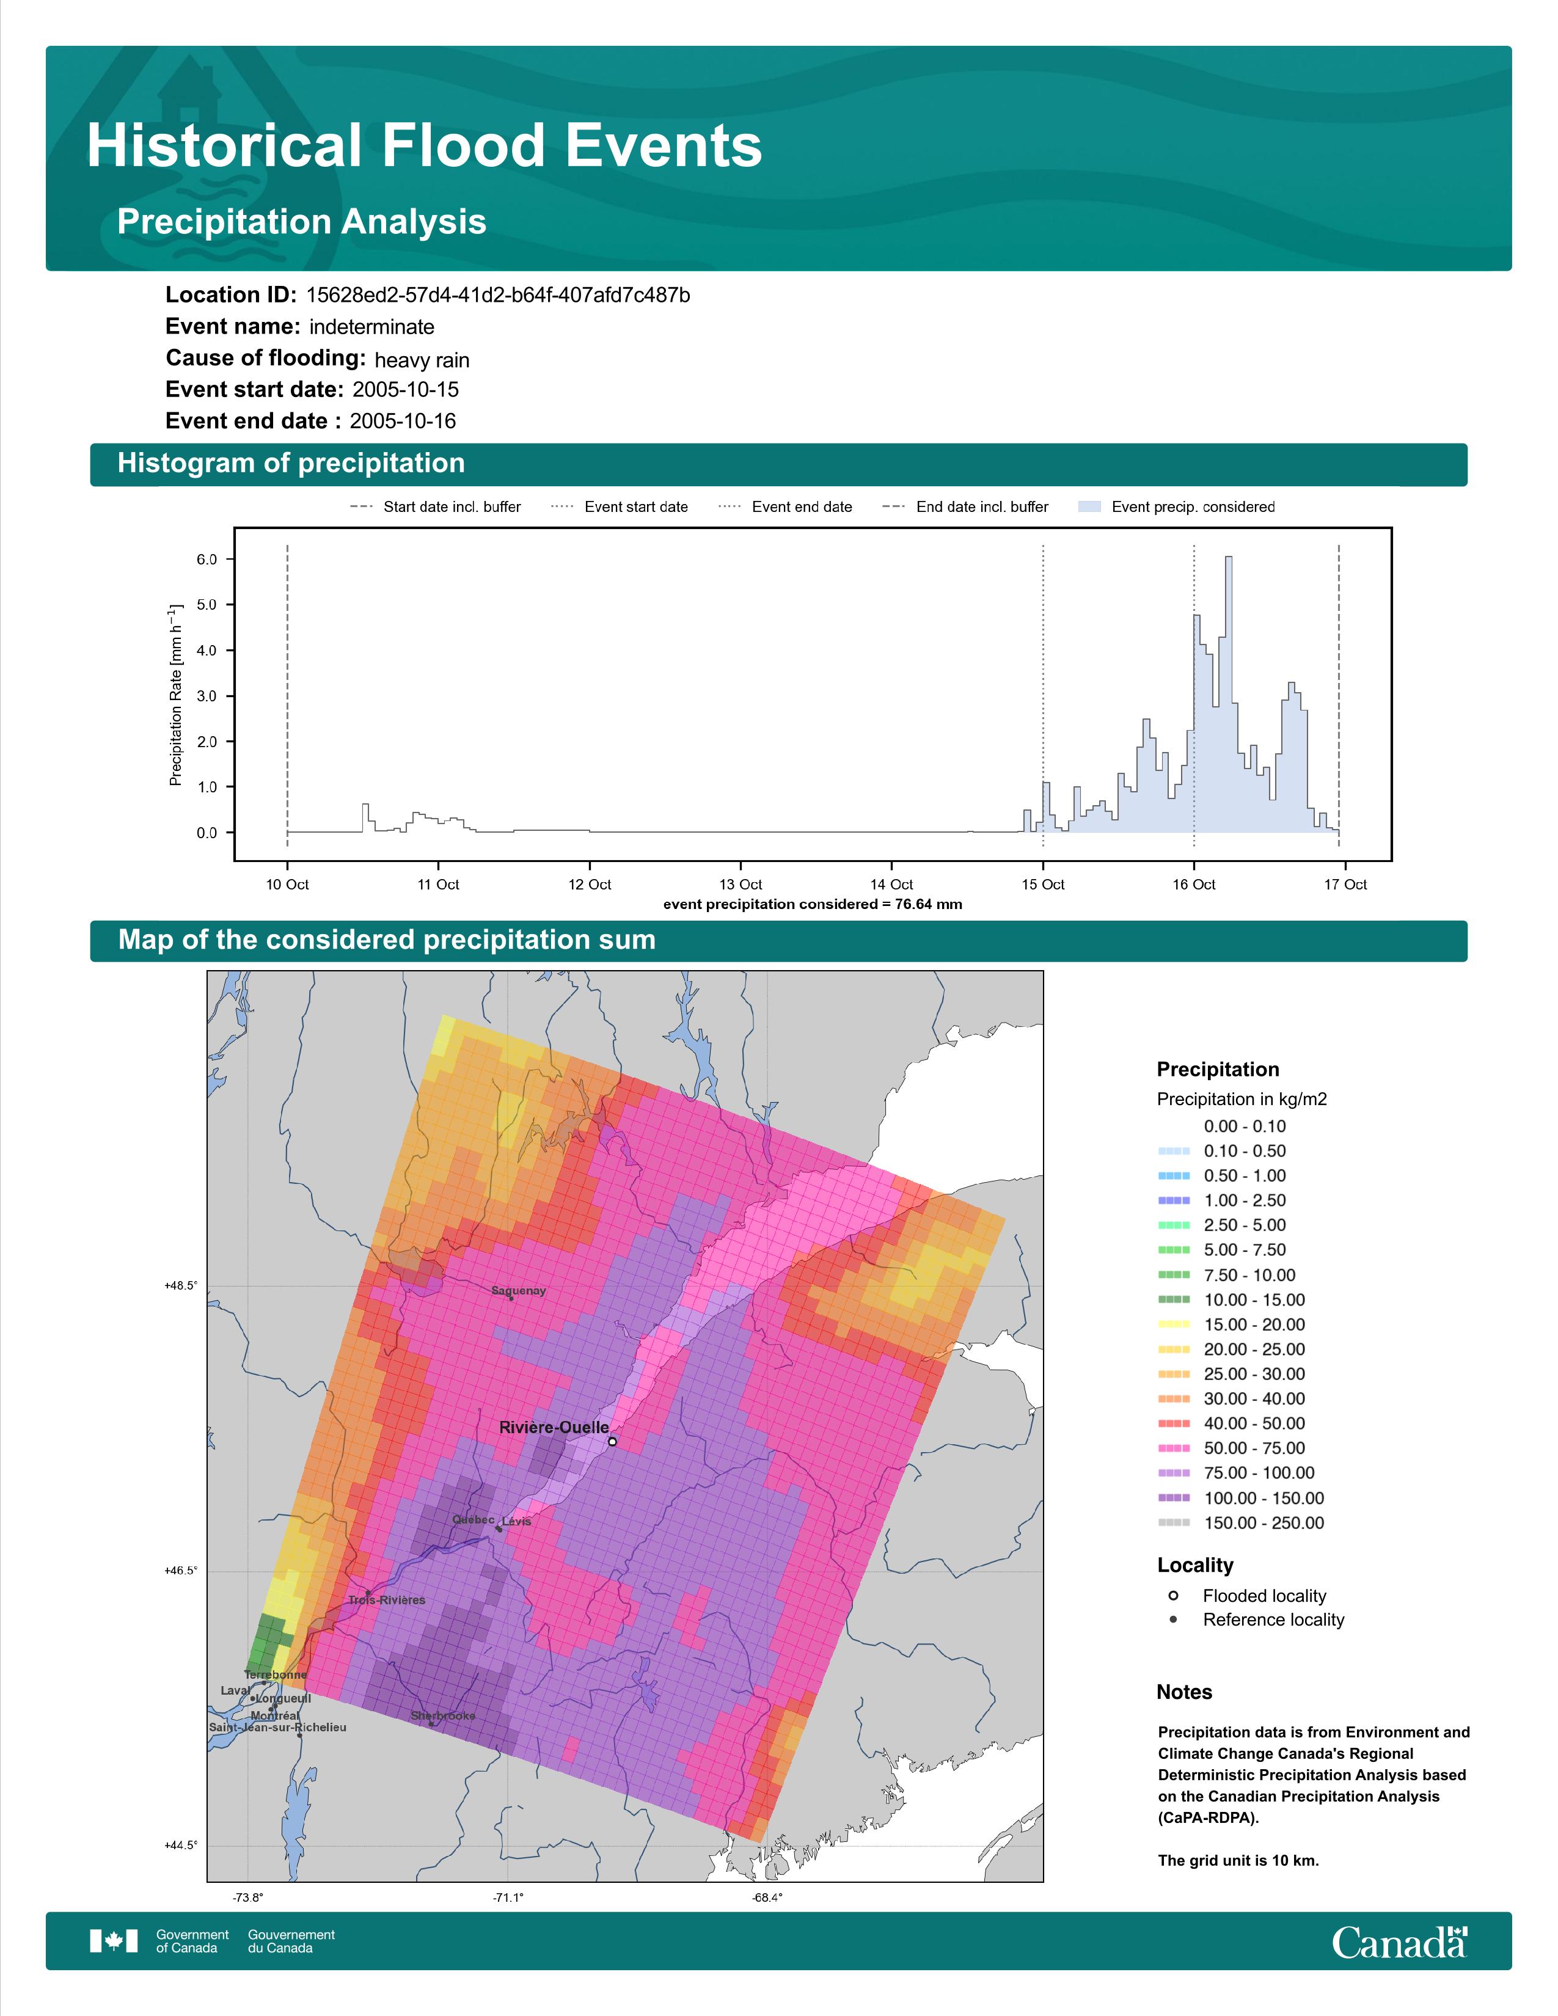Click the Histogram of precipitation section header
1558x2016 pixels.
(778, 464)
